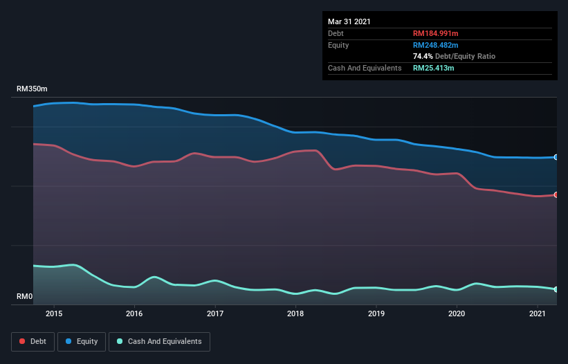Viewport: 568px width, 364px height.
Task: Select the blue Equity endpoint marker on chart
Action: [556, 157]
